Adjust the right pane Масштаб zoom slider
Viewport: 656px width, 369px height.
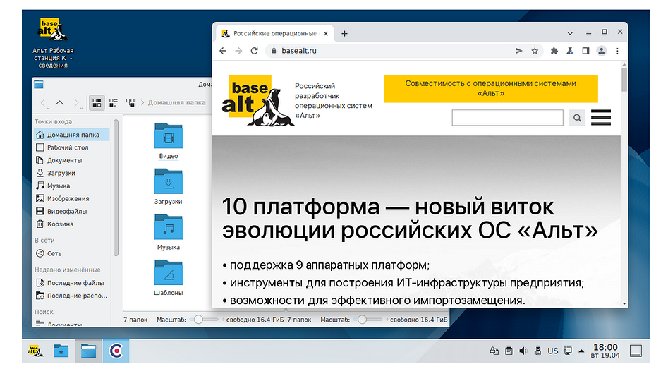[x=368, y=320]
